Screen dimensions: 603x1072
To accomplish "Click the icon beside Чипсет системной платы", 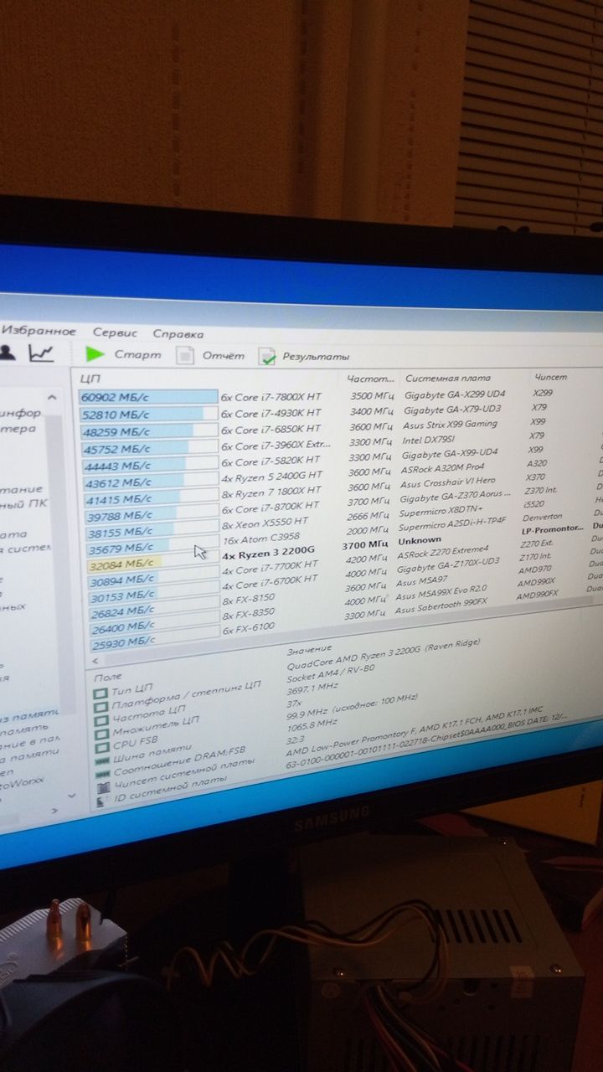I will [x=103, y=787].
